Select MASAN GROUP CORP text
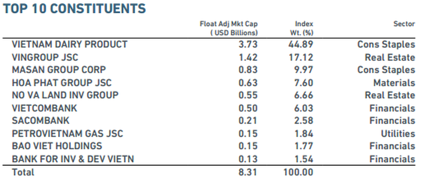 [x=59, y=70]
